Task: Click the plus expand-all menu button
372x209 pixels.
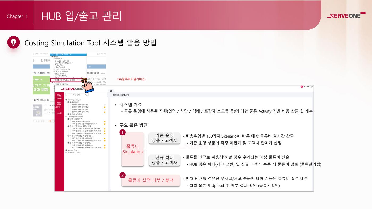Action: [x=67, y=95]
